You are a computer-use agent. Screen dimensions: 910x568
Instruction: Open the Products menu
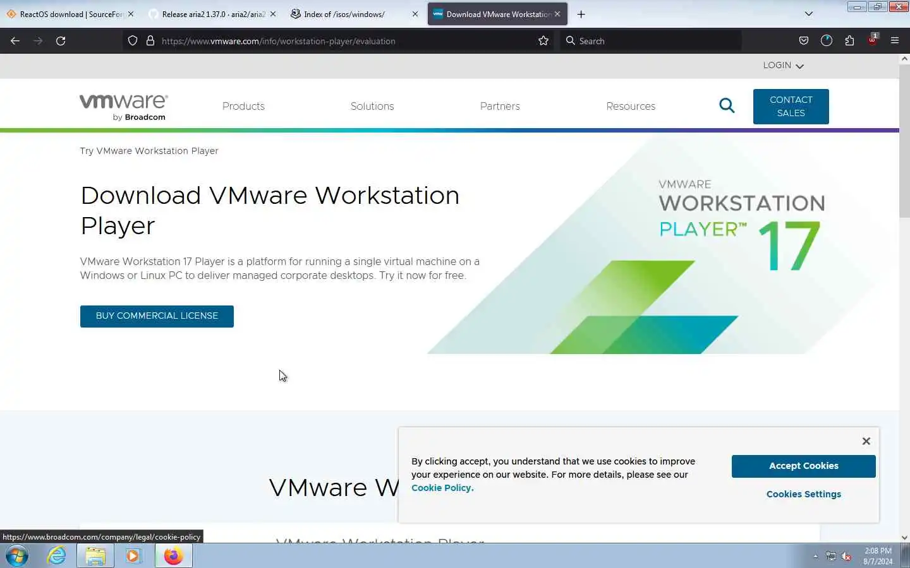point(243,107)
